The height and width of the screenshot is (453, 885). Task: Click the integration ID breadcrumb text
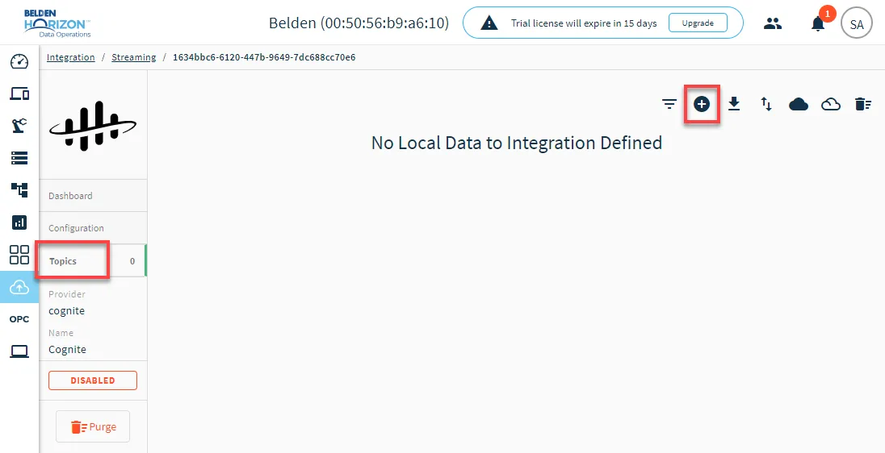[264, 57]
